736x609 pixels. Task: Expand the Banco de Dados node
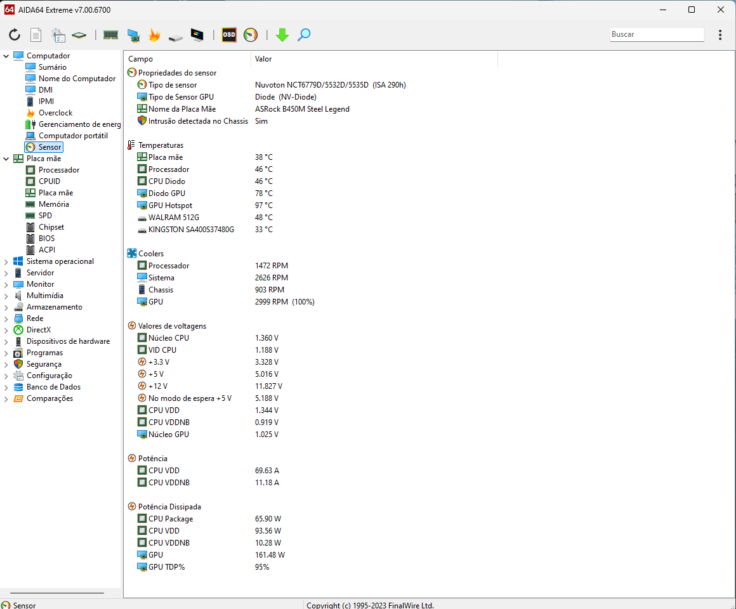coord(6,387)
